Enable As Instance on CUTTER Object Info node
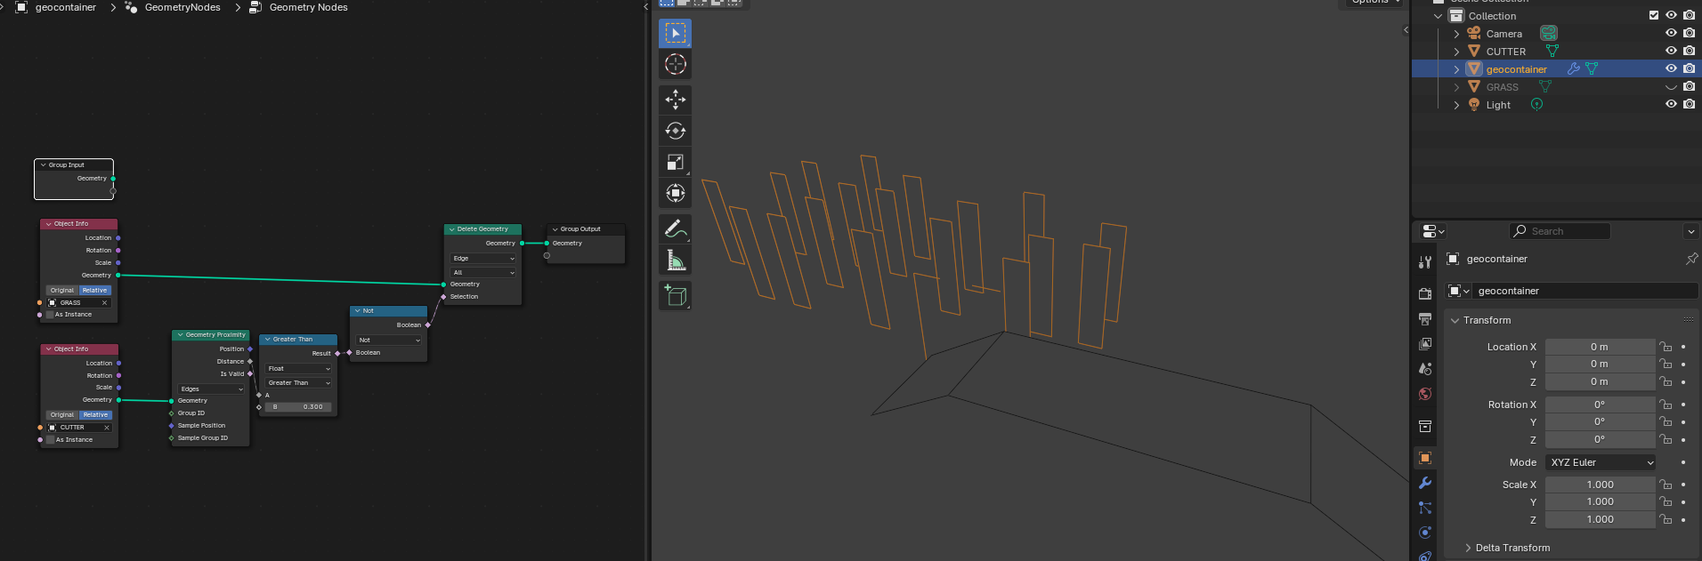Viewport: 1702px width, 561px height. [51, 439]
